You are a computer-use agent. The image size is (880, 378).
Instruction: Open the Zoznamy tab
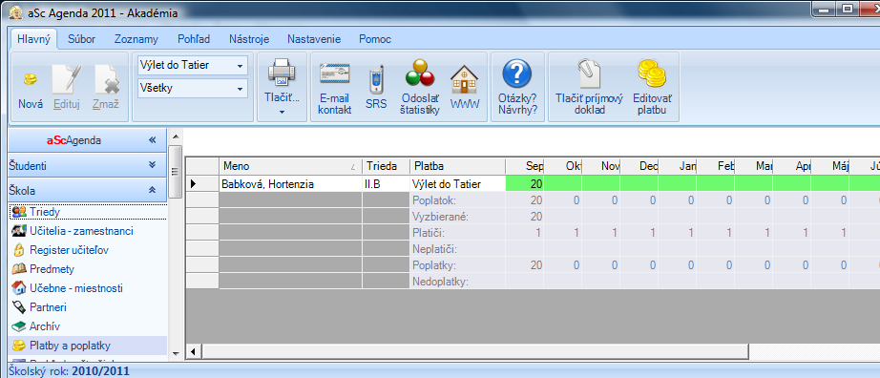tap(136, 39)
